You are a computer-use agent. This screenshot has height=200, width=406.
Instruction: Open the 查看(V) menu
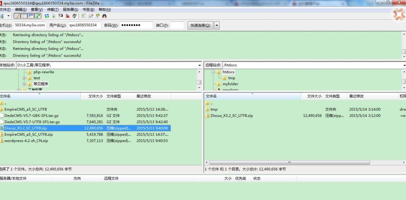click(x=37, y=9)
